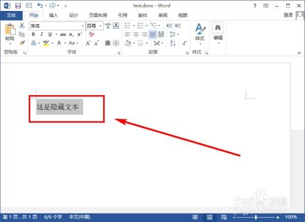The width and height of the screenshot is (305, 222).
Task: Click the Increase Indent icon
Action: coord(178,26)
